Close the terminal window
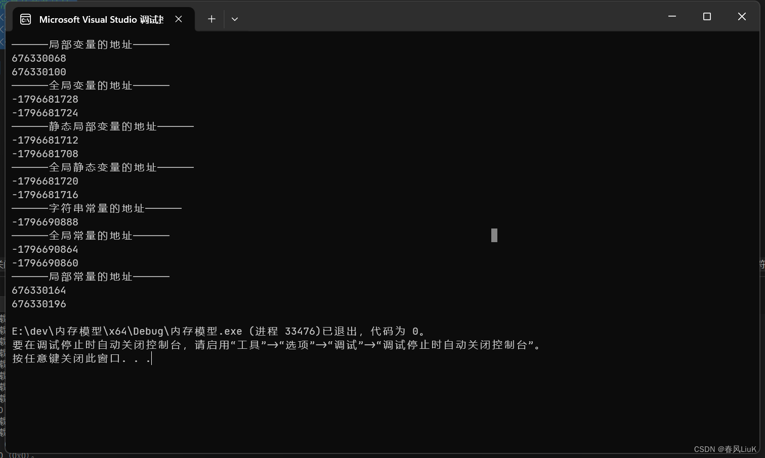 (x=742, y=17)
